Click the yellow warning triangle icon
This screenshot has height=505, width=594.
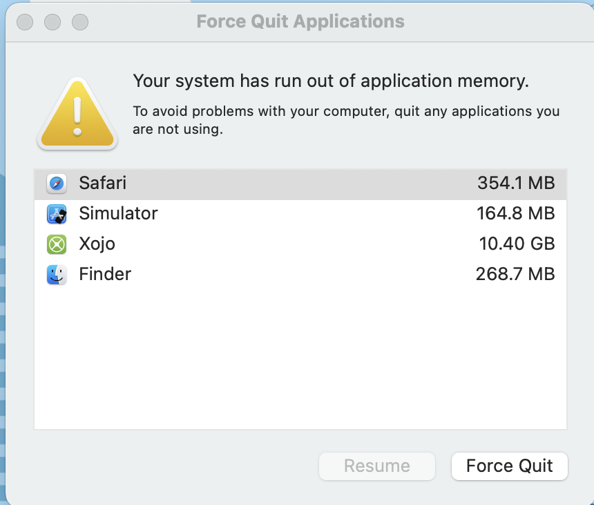click(77, 113)
